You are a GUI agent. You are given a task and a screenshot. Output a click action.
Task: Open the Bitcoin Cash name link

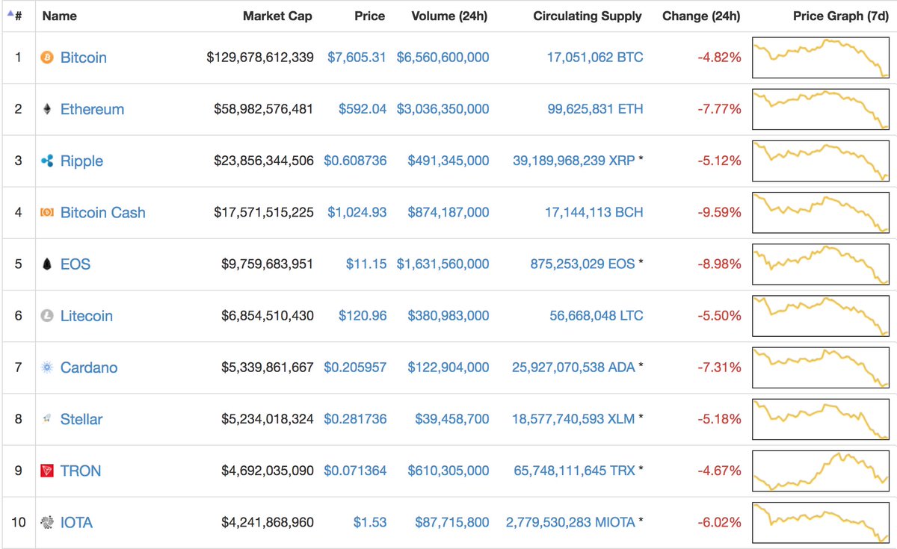click(103, 212)
